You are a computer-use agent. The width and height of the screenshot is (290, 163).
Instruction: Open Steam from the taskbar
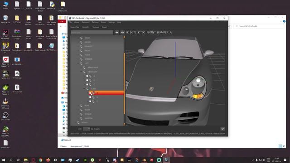pyautogui.click(x=77, y=160)
